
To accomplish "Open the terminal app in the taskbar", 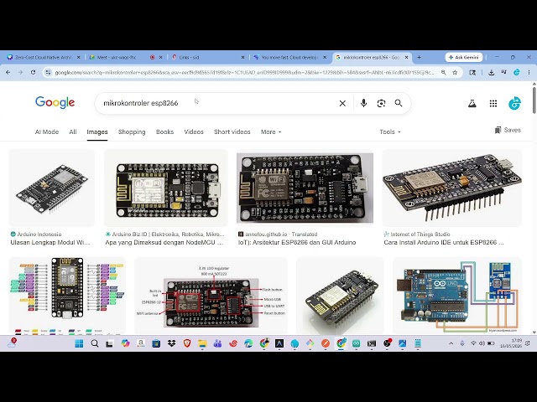I will pos(372,343).
